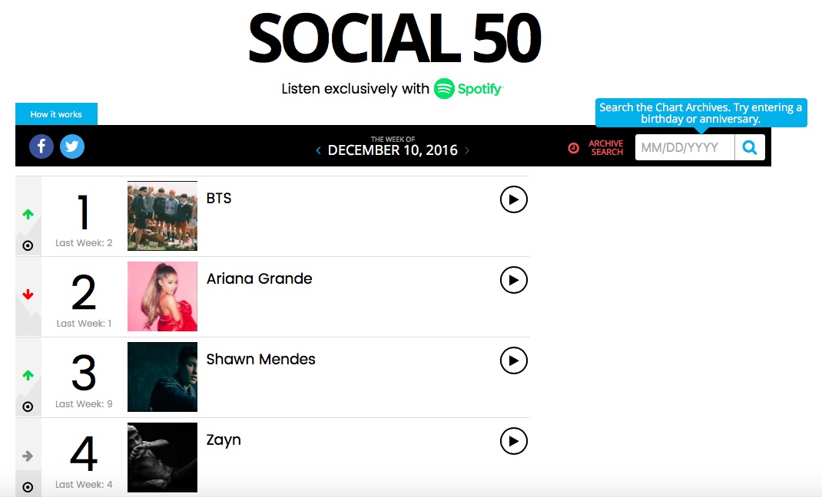Screen dimensions: 822x497
Task: Open the How it works tab
Action: [x=56, y=114]
